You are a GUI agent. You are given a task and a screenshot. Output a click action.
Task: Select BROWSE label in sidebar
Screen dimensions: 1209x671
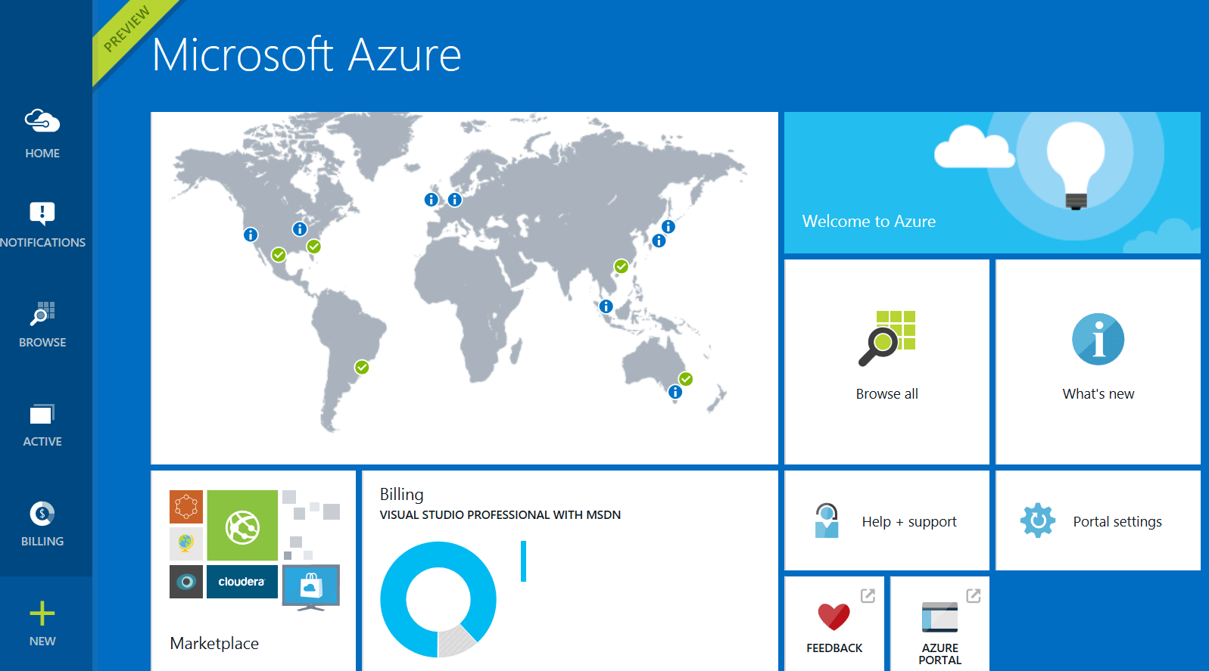point(42,342)
